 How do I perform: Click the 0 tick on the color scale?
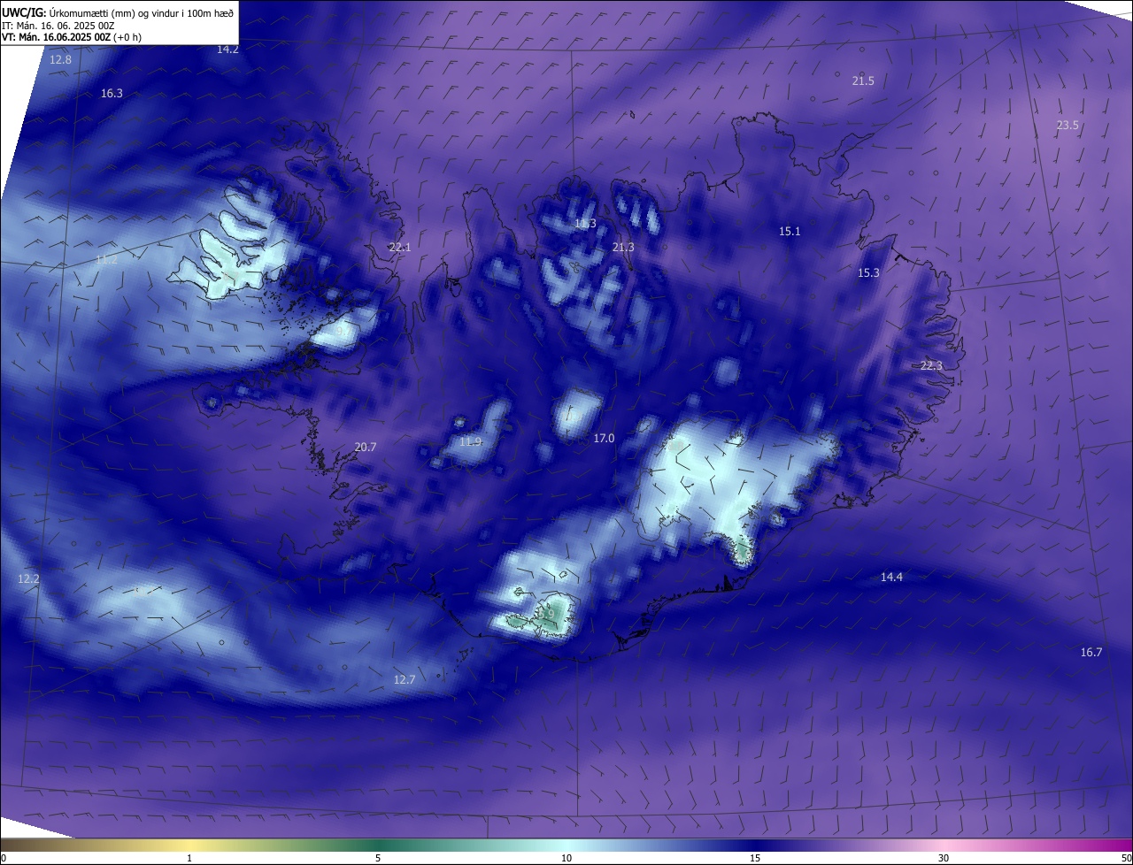coord(4,858)
